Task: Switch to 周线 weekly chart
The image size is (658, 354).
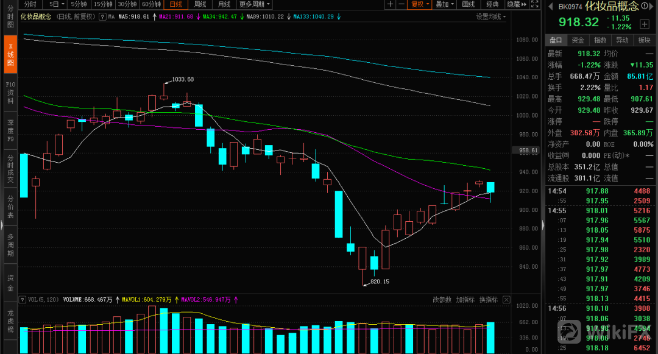Action: pyautogui.click(x=200, y=4)
